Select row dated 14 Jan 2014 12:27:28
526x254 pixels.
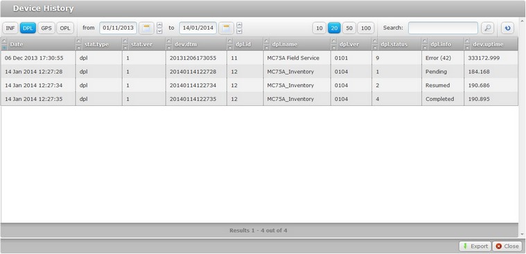click(259, 72)
